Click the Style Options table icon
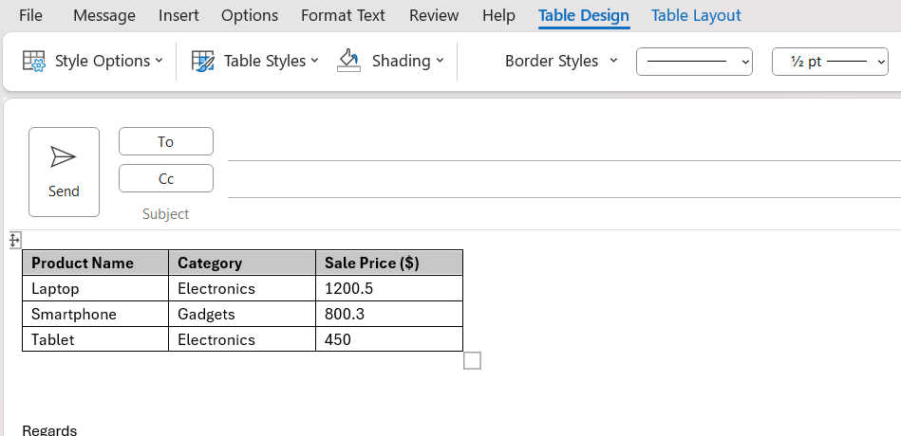 tap(34, 61)
